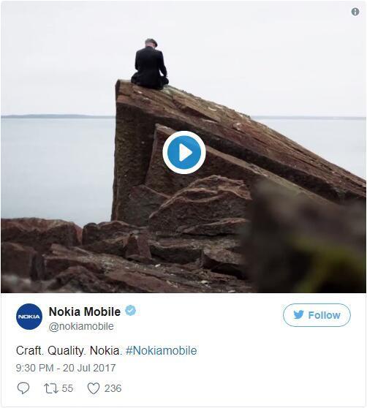
Task: Open the #Nokiamobile hashtag
Action: point(161,350)
